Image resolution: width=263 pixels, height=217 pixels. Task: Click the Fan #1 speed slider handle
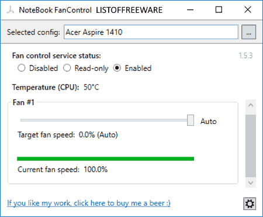191,120
